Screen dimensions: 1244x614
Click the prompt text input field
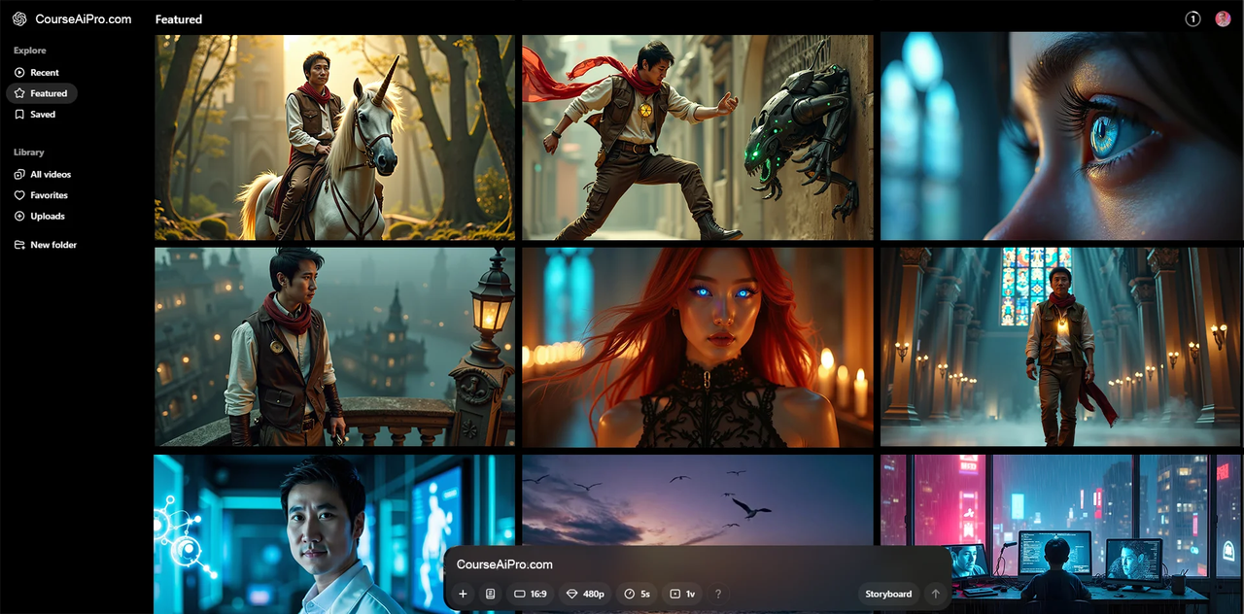680,564
